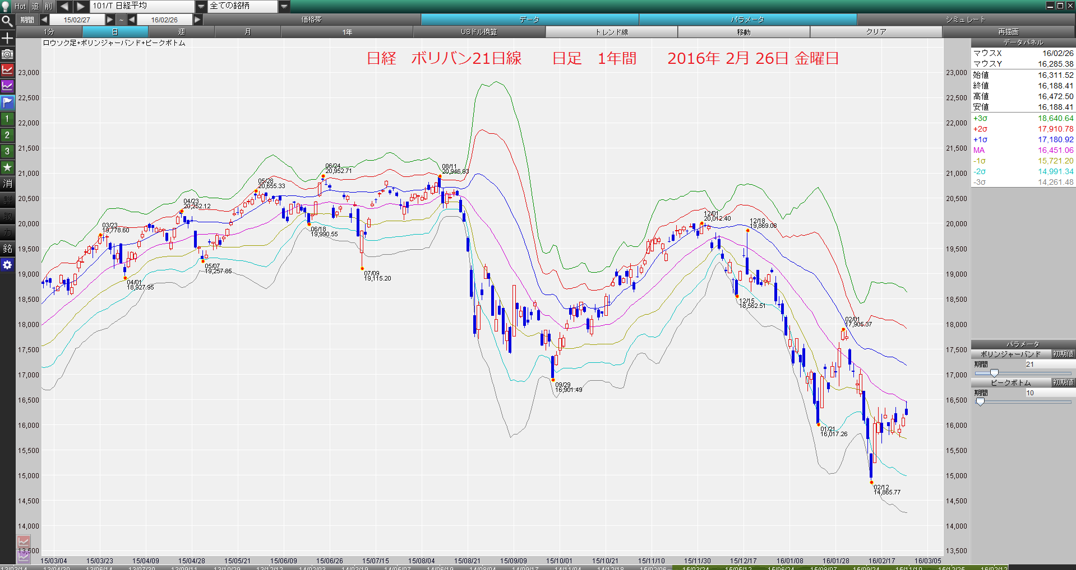
Task: Take a chart snapshot with camera icon
Action: (7, 54)
